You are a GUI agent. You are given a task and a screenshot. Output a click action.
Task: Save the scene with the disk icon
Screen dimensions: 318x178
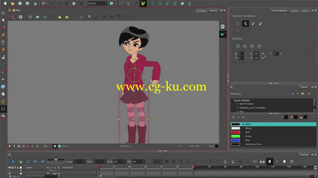coord(20,4)
